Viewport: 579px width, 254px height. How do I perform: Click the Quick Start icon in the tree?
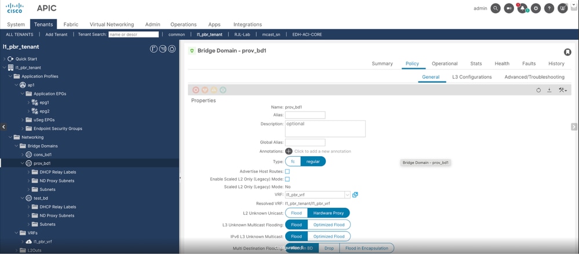pos(10,58)
